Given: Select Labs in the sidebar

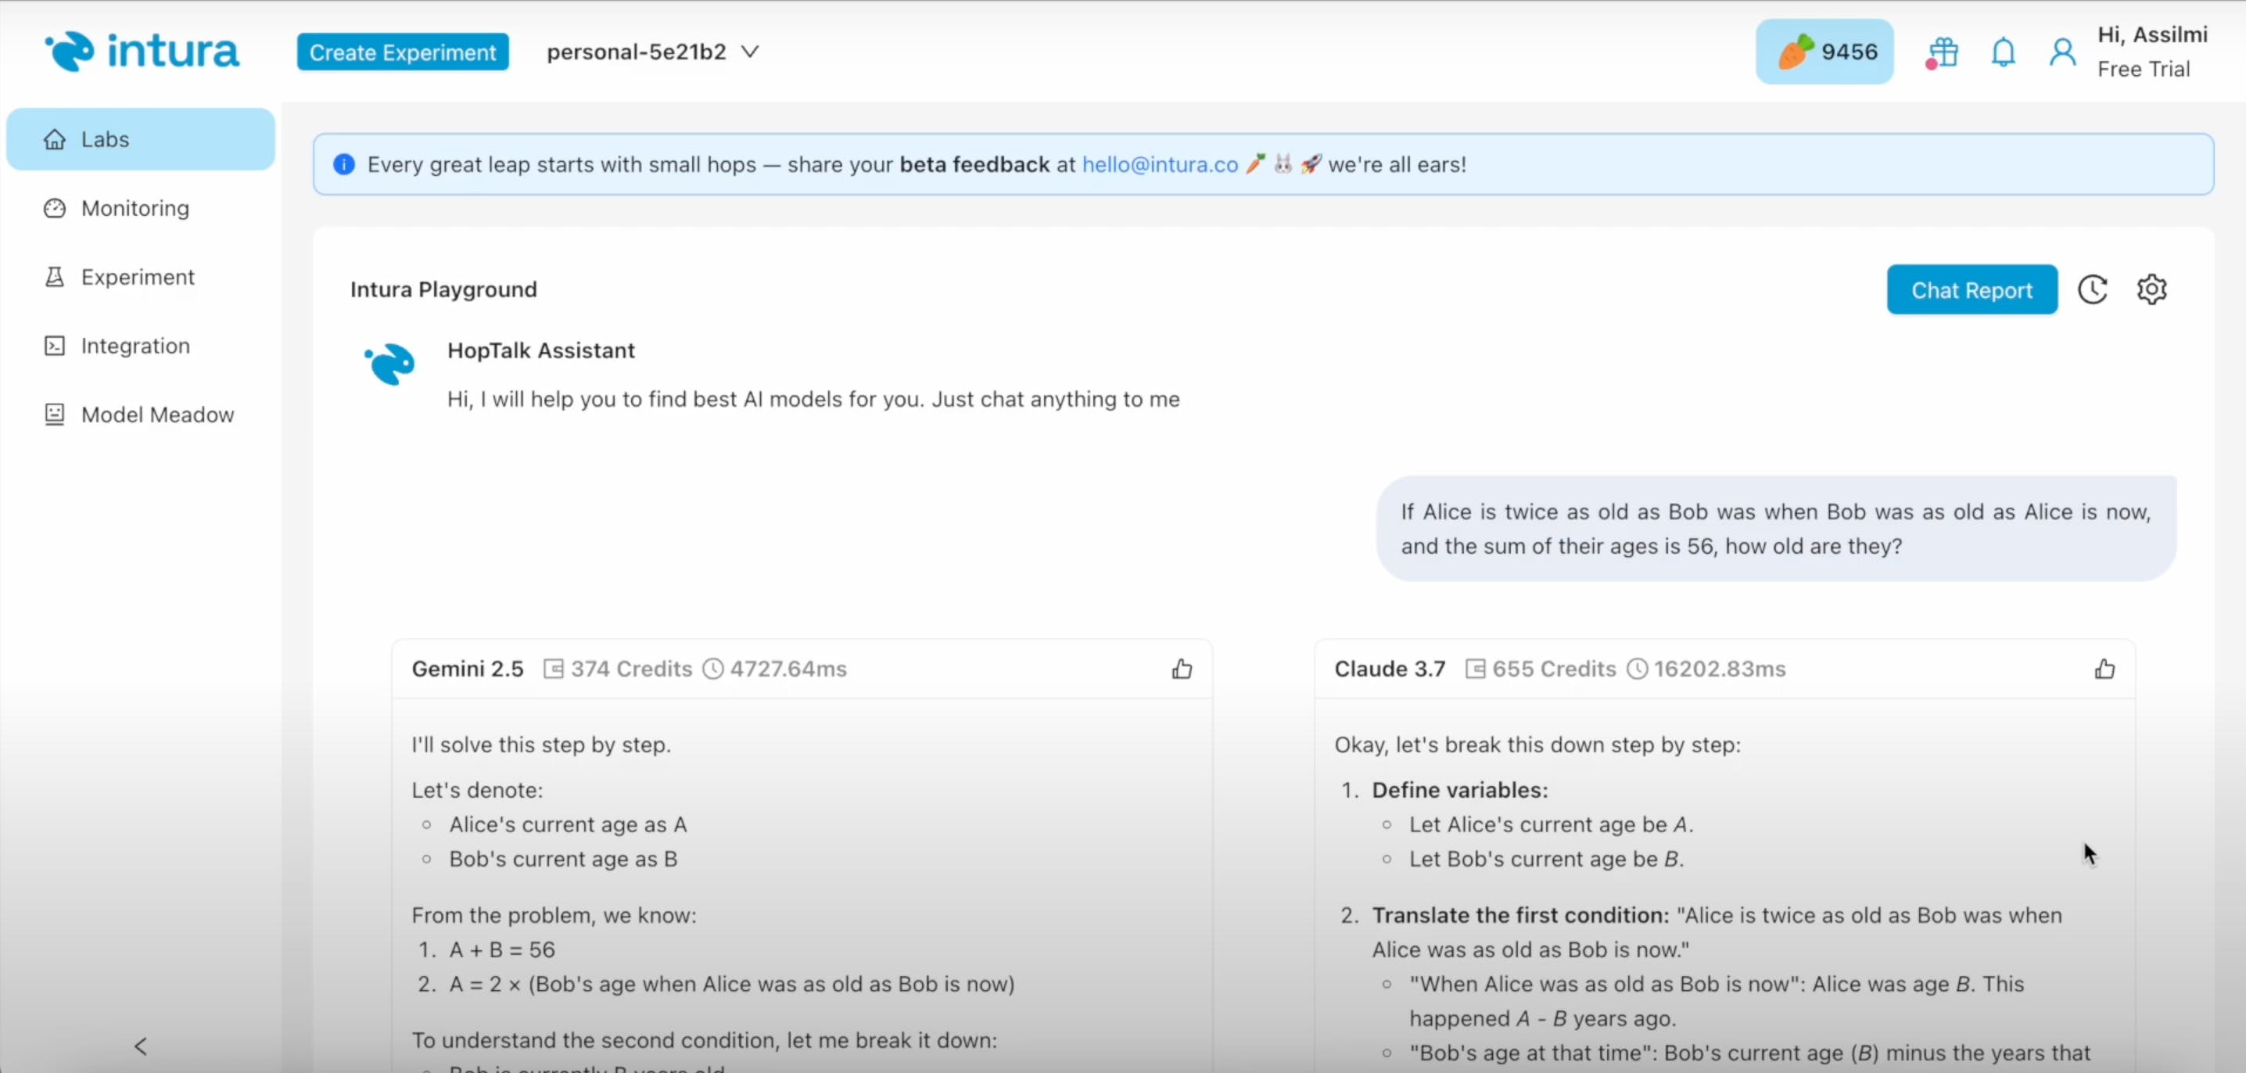Looking at the screenshot, I should 141,139.
